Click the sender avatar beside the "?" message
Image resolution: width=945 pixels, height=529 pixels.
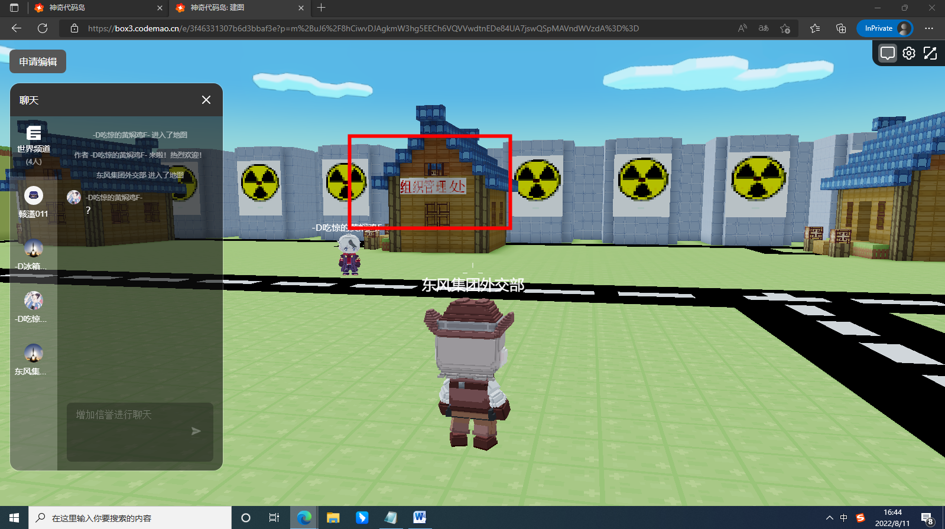[x=74, y=197]
